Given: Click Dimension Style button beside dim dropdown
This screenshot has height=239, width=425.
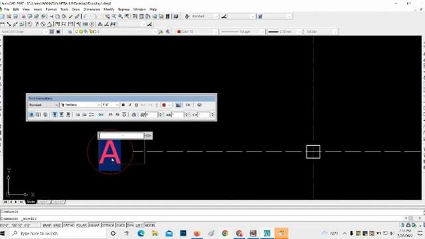Looking at the screenshot, I should point(149,24).
